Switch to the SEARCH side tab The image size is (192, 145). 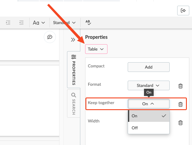tap(74, 103)
